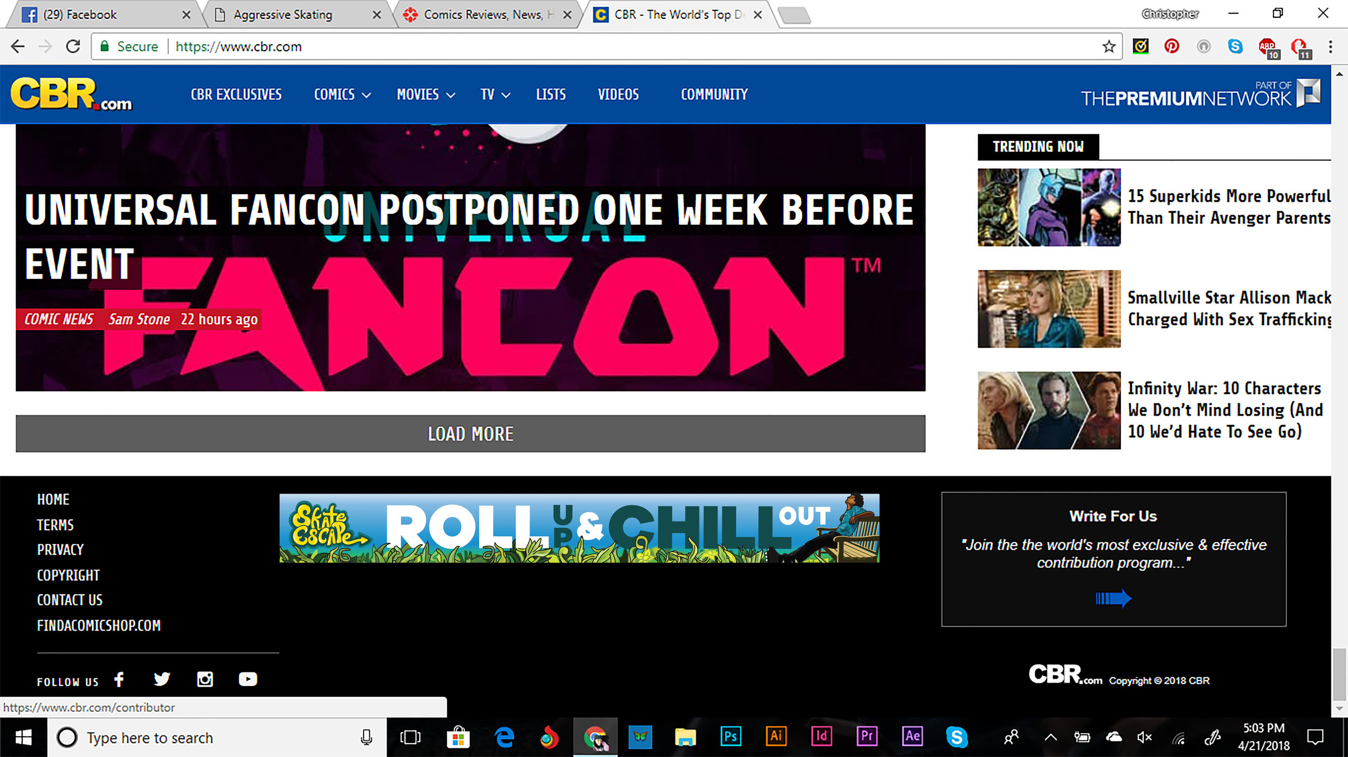This screenshot has height=757, width=1348.
Task: Open the Universal FanCon Postponed headline
Action: (x=469, y=237)
